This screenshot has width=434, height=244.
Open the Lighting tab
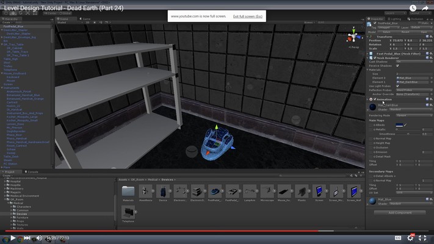[x=394, y=19]
